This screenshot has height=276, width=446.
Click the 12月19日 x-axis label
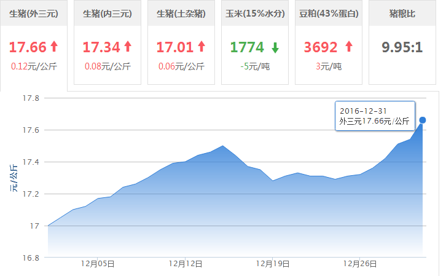click(x=273, y=264)
